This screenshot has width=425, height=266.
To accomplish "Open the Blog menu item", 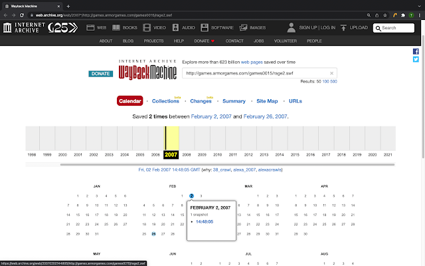I will tap(128, 41).
